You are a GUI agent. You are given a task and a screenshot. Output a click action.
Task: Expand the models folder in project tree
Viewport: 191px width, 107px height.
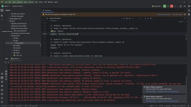click(12, 45)
